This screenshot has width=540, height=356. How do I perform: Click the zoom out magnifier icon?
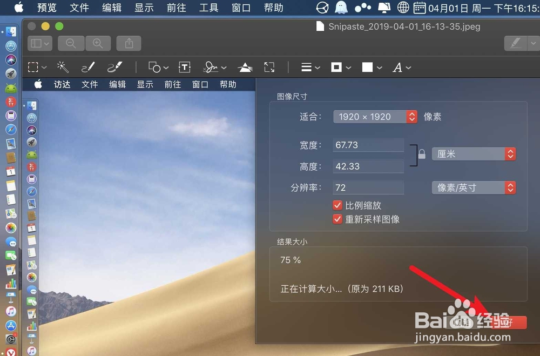[71, 43]
